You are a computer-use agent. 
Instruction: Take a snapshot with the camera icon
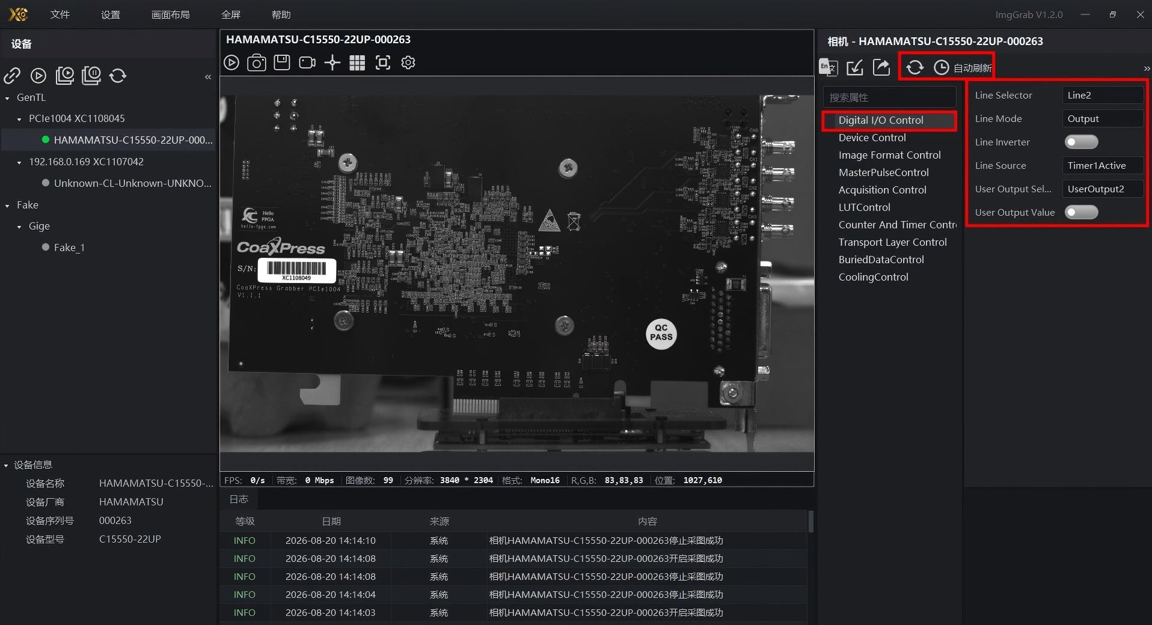click(257, 62)
